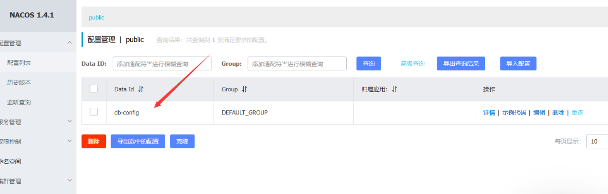This screenshot has width=608, height=194.
Task: Open 高级查询 advanced search
Action: click(x=413, y=64)
